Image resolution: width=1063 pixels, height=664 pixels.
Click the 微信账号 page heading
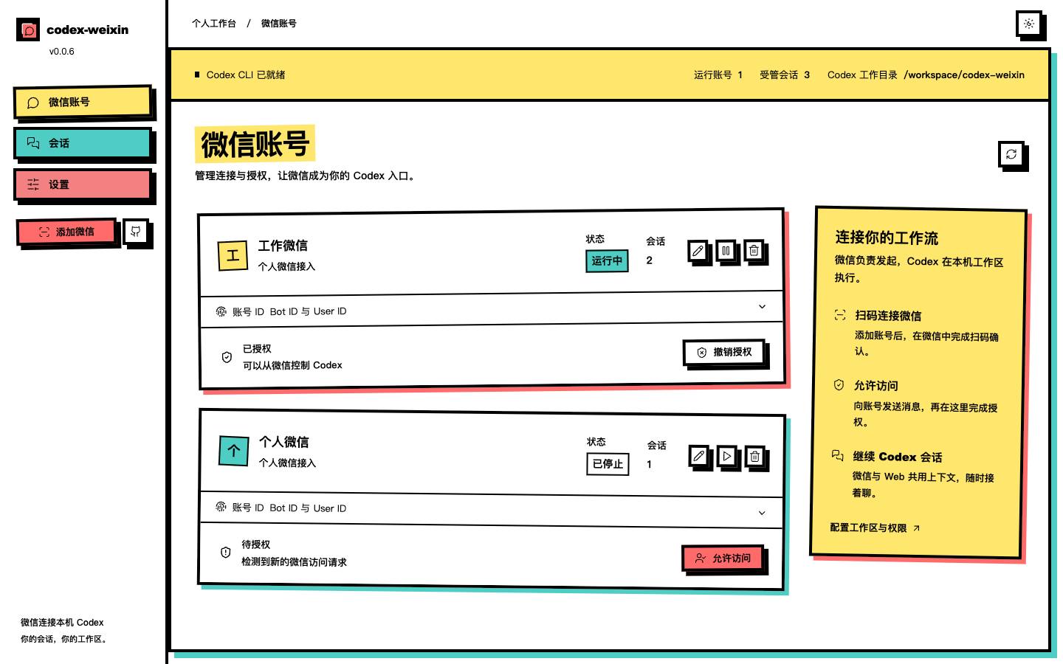click(255, 144)
